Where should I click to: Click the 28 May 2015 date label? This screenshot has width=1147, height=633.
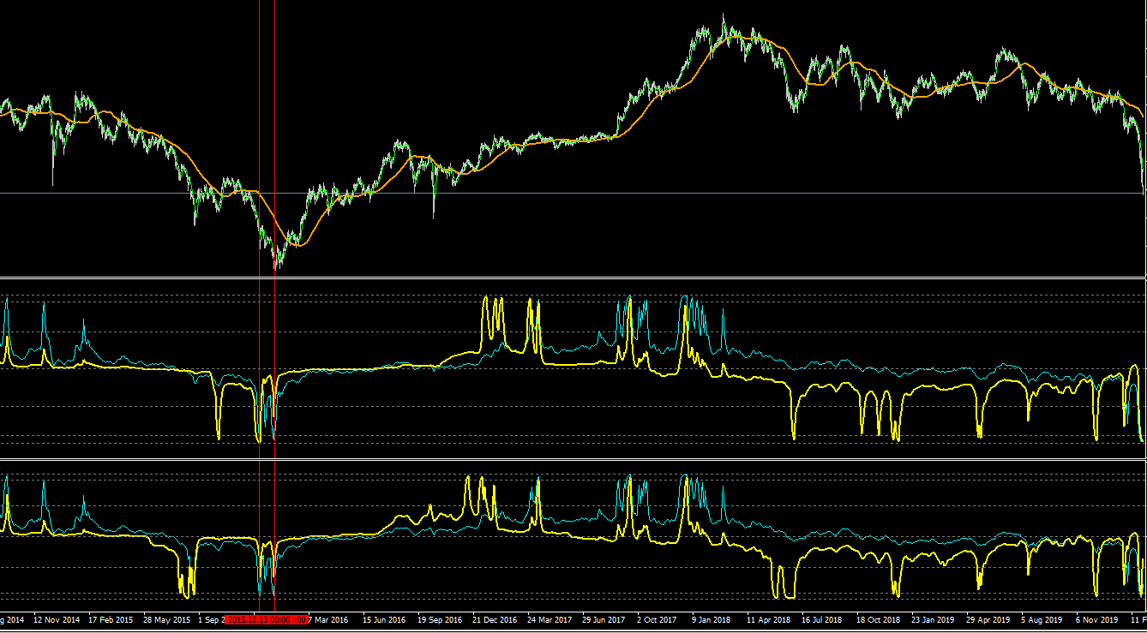(x=166, y=619)
